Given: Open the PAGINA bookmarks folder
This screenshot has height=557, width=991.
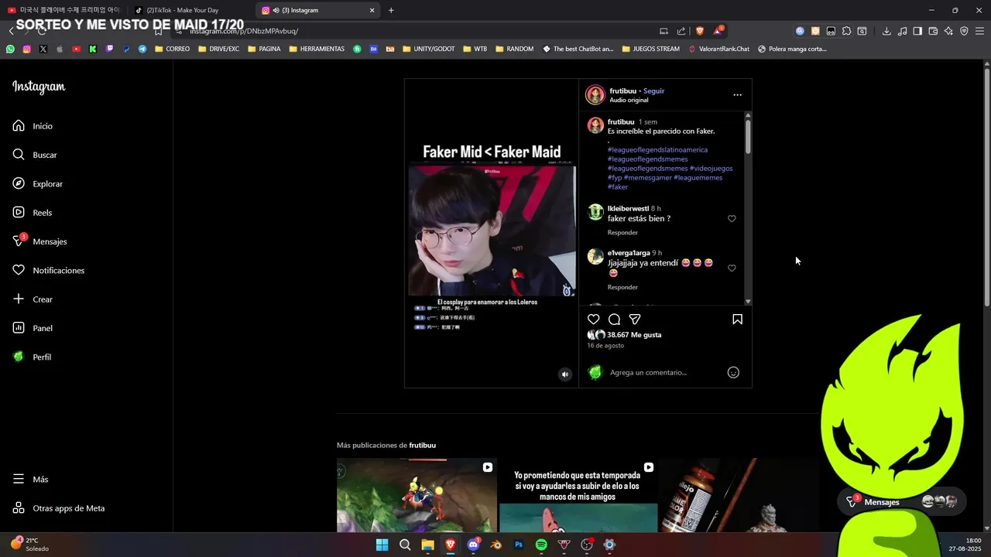Looking at the screenshot, I should tap(264, 49).
